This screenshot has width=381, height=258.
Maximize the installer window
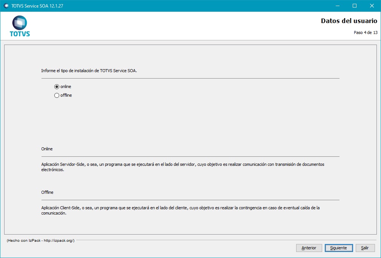pos(355,6)
